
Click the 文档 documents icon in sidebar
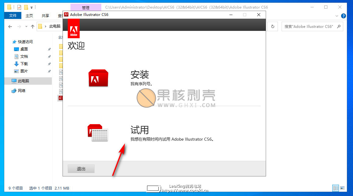click(16, 56)
